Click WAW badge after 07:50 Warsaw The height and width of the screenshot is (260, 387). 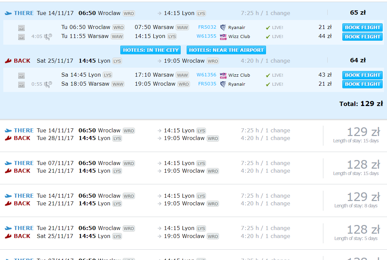(182, 27)
